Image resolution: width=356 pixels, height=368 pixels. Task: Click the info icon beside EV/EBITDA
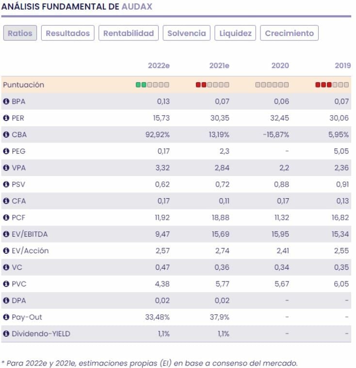[6, 234]
